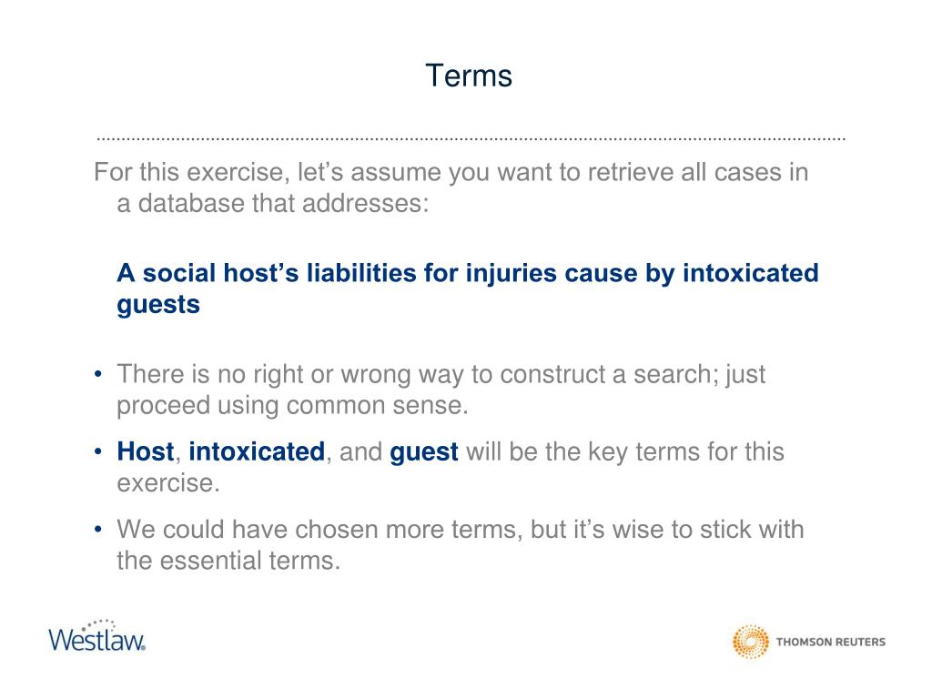Click the first bullet point marker
Image resolution: width=932 pixels, height=699 pixels.
(98, 374)
